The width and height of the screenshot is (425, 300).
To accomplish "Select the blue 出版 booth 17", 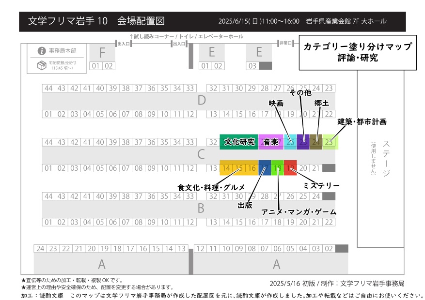I will [x=264, y=168].
